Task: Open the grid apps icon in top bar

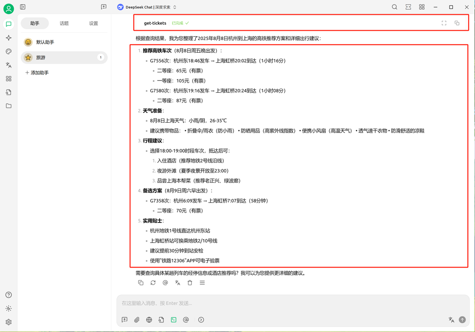Action: pyautogui.click(x=422, y=7)
